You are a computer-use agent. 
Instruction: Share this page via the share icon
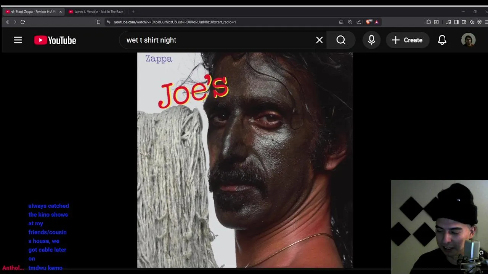(x=359, y=22)
